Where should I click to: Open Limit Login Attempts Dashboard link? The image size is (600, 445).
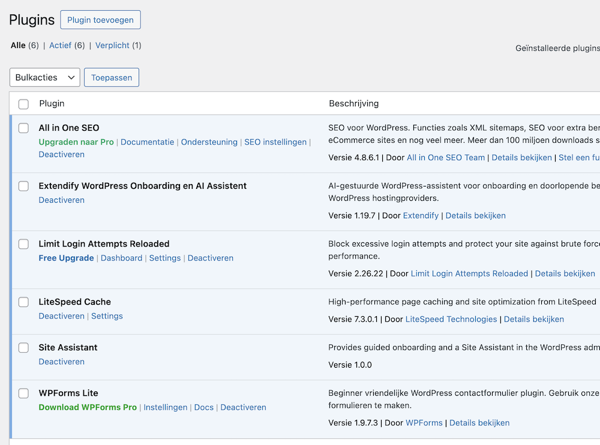[121, 258]
